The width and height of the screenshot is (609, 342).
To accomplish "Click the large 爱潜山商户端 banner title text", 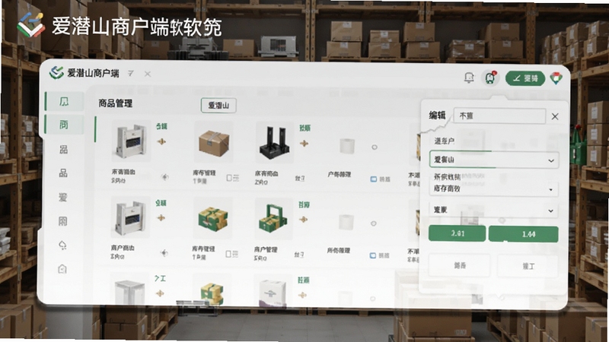I will [x=137, y=27].
